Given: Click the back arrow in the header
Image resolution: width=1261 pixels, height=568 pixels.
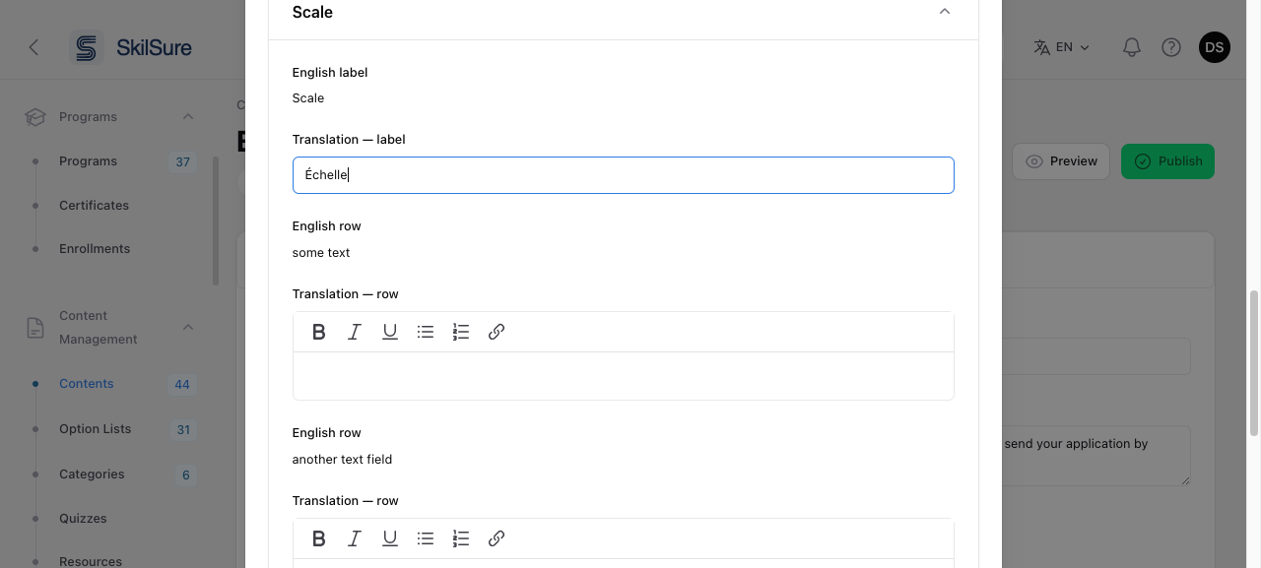Looking at the screenshot, I should [33, 47].
